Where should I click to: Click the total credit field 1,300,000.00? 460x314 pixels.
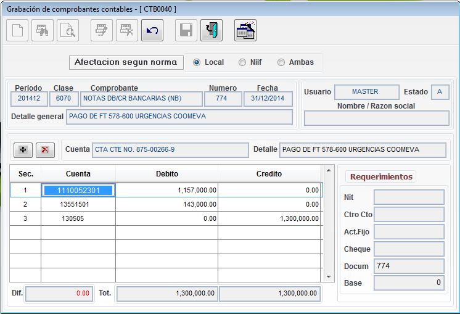click(x=269, y=294)
